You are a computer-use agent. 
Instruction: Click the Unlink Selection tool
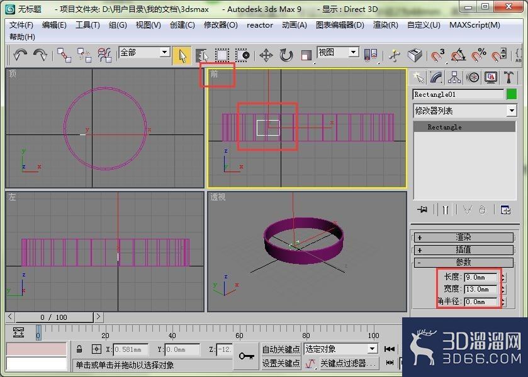tap(84, 55)
